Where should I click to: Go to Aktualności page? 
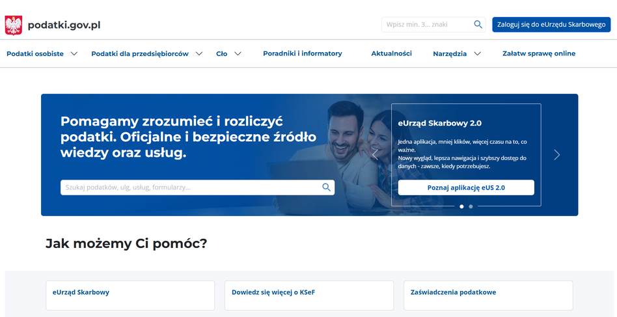[392, 53]
